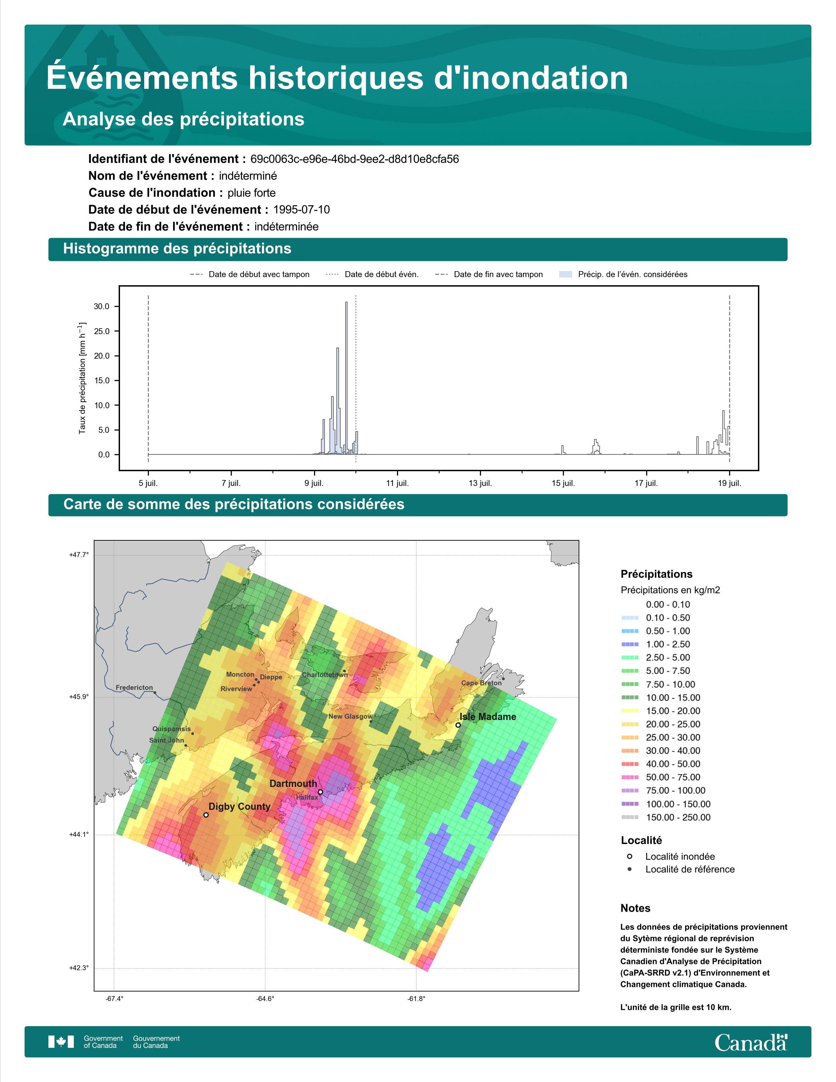Click the '19 juil.' axis label
836x1082 pixels.
pos(729,484)
